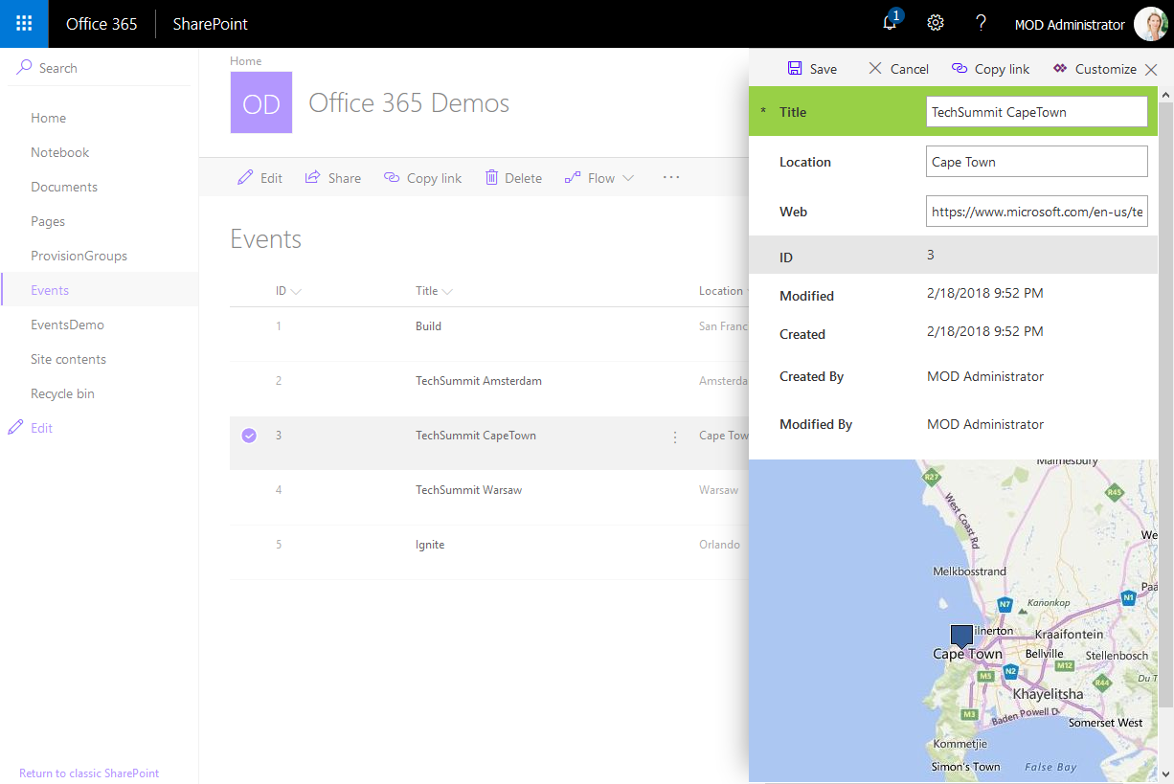Close the item details panel
Image resolution: width=1174 pixels, height=784 pixels.
click(1151, 69)
